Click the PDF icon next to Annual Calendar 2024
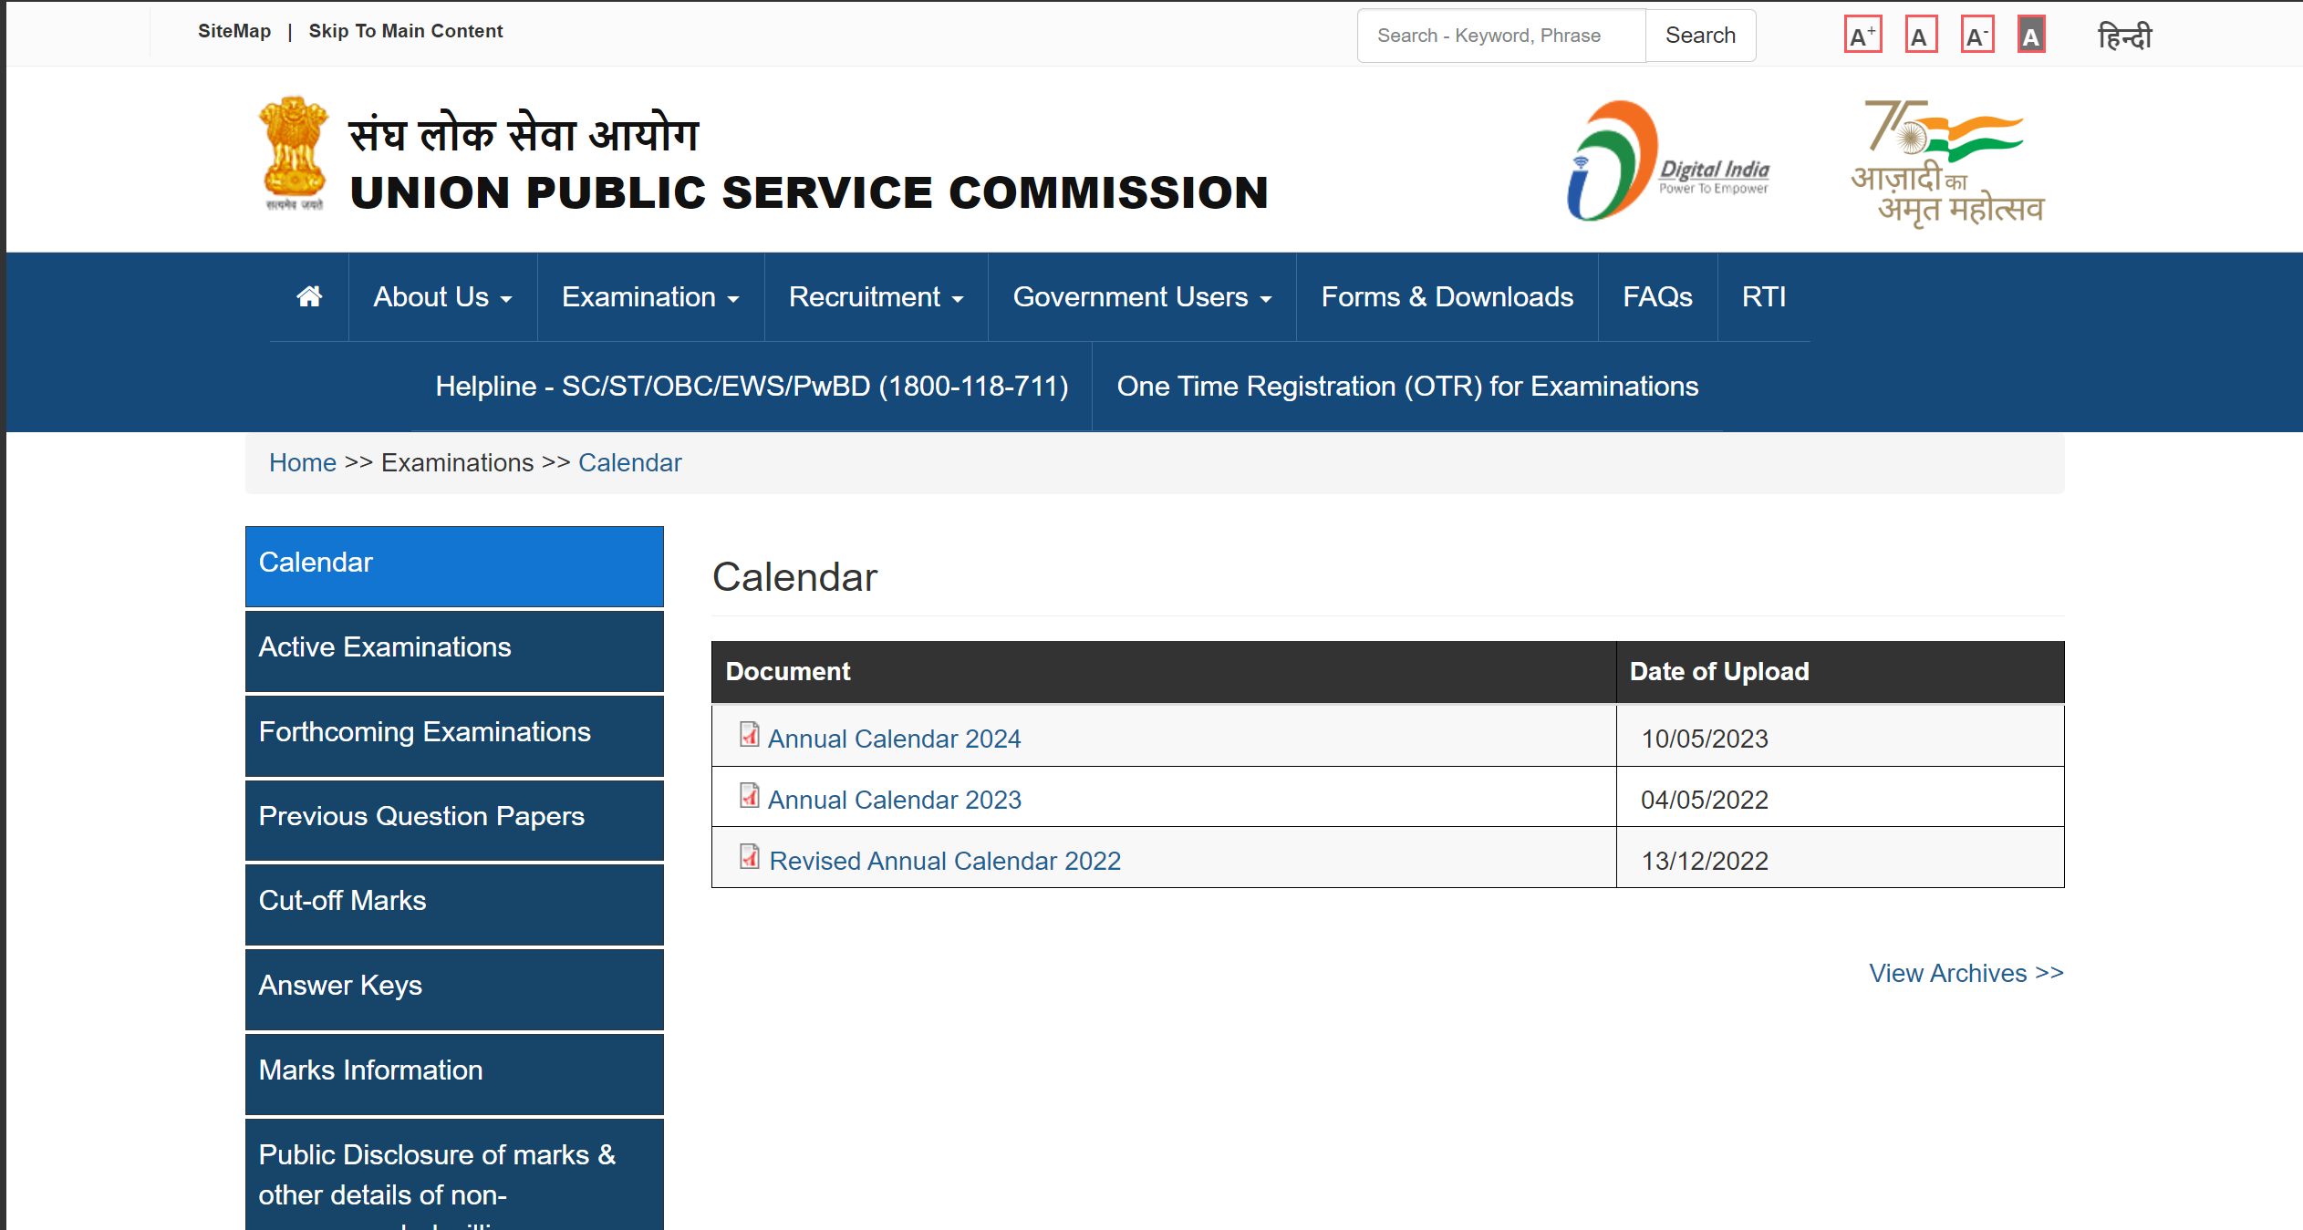 tap(750, 737)
